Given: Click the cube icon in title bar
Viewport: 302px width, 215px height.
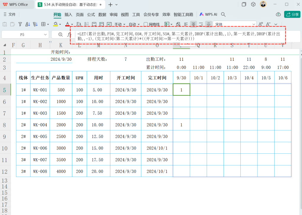Looking at the screenshot, I should coord(253,4).
